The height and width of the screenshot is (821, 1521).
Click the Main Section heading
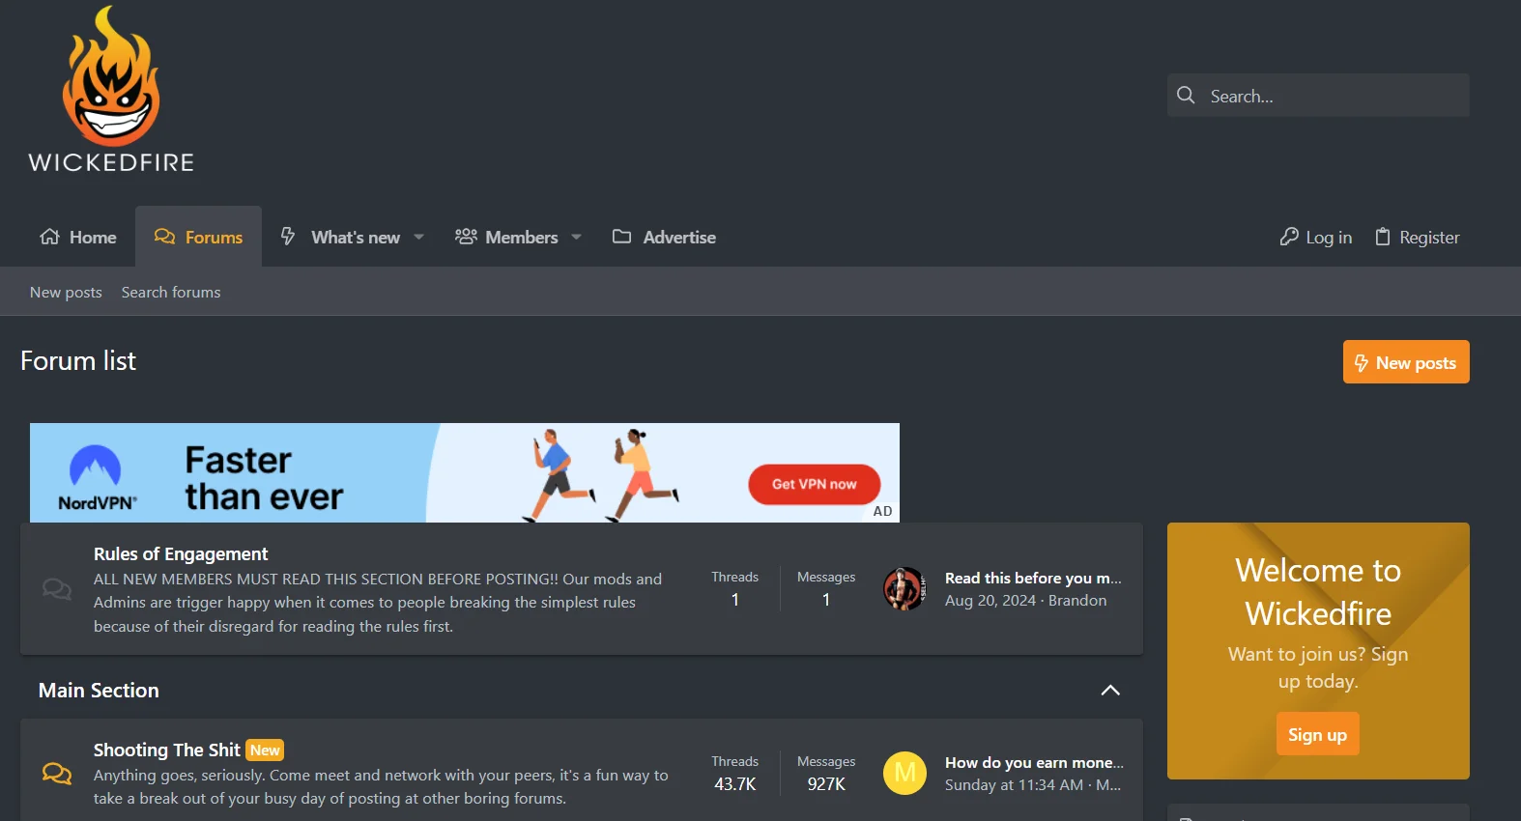[99, 690]
